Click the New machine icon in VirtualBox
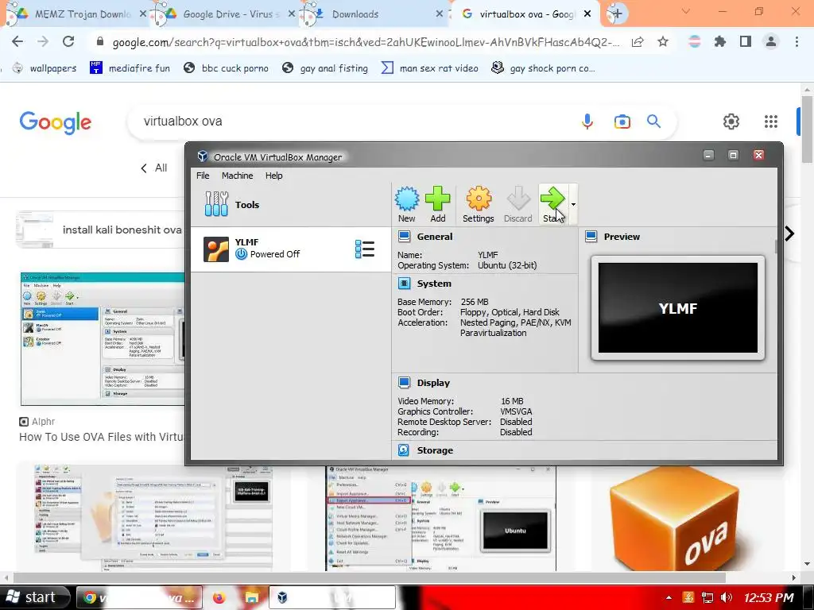The width and height of the screenshot is (814, 610). [406, 204]
